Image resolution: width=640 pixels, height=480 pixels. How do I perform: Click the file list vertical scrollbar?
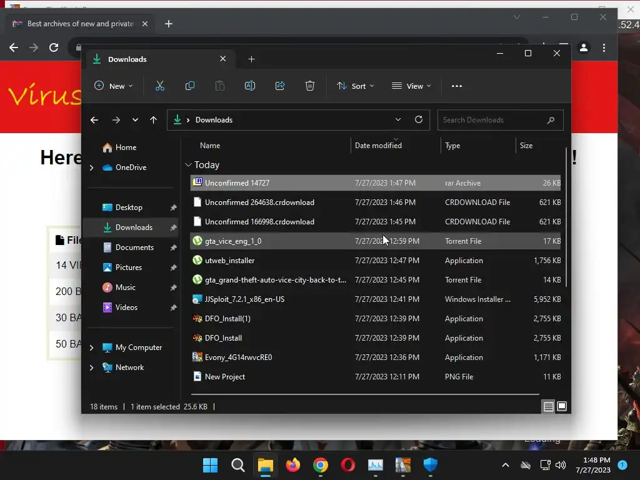tap(566, 216)
